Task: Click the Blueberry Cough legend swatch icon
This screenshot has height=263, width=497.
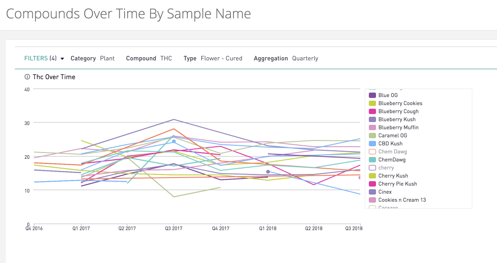Action: tap(372, 111)
